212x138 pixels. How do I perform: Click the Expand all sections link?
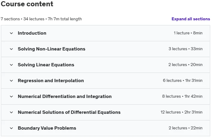pyautogui.click(x=191, y=19)
